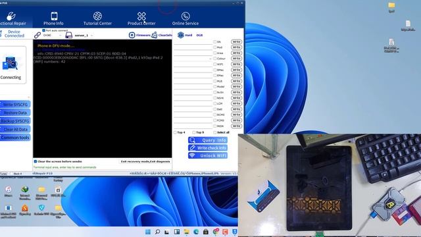Click Write button for LCM row
The height and width of the screenshot is (237, 421).
[236, 103]
